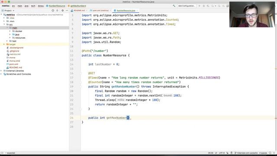Open the Add Configuration dropdown
Screen dimensions: 277x156
187,6
